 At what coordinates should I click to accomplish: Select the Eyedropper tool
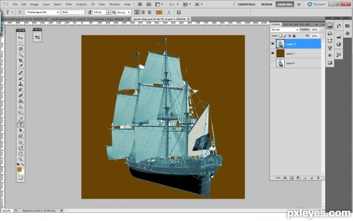21,66
